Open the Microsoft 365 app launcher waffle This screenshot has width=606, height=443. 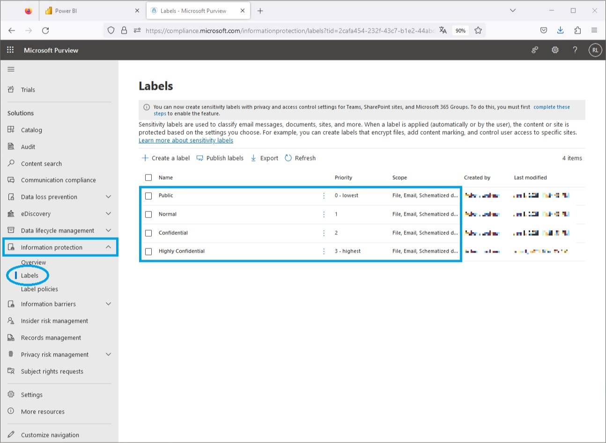pos(10,50)
